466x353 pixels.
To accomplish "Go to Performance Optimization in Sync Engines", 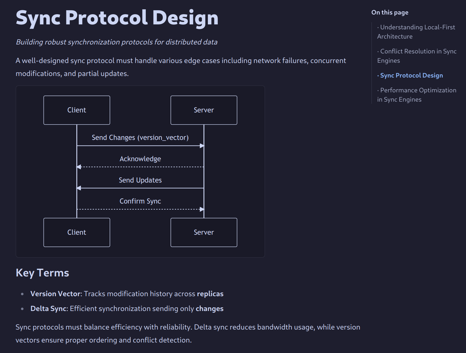I will click(416, 95).
